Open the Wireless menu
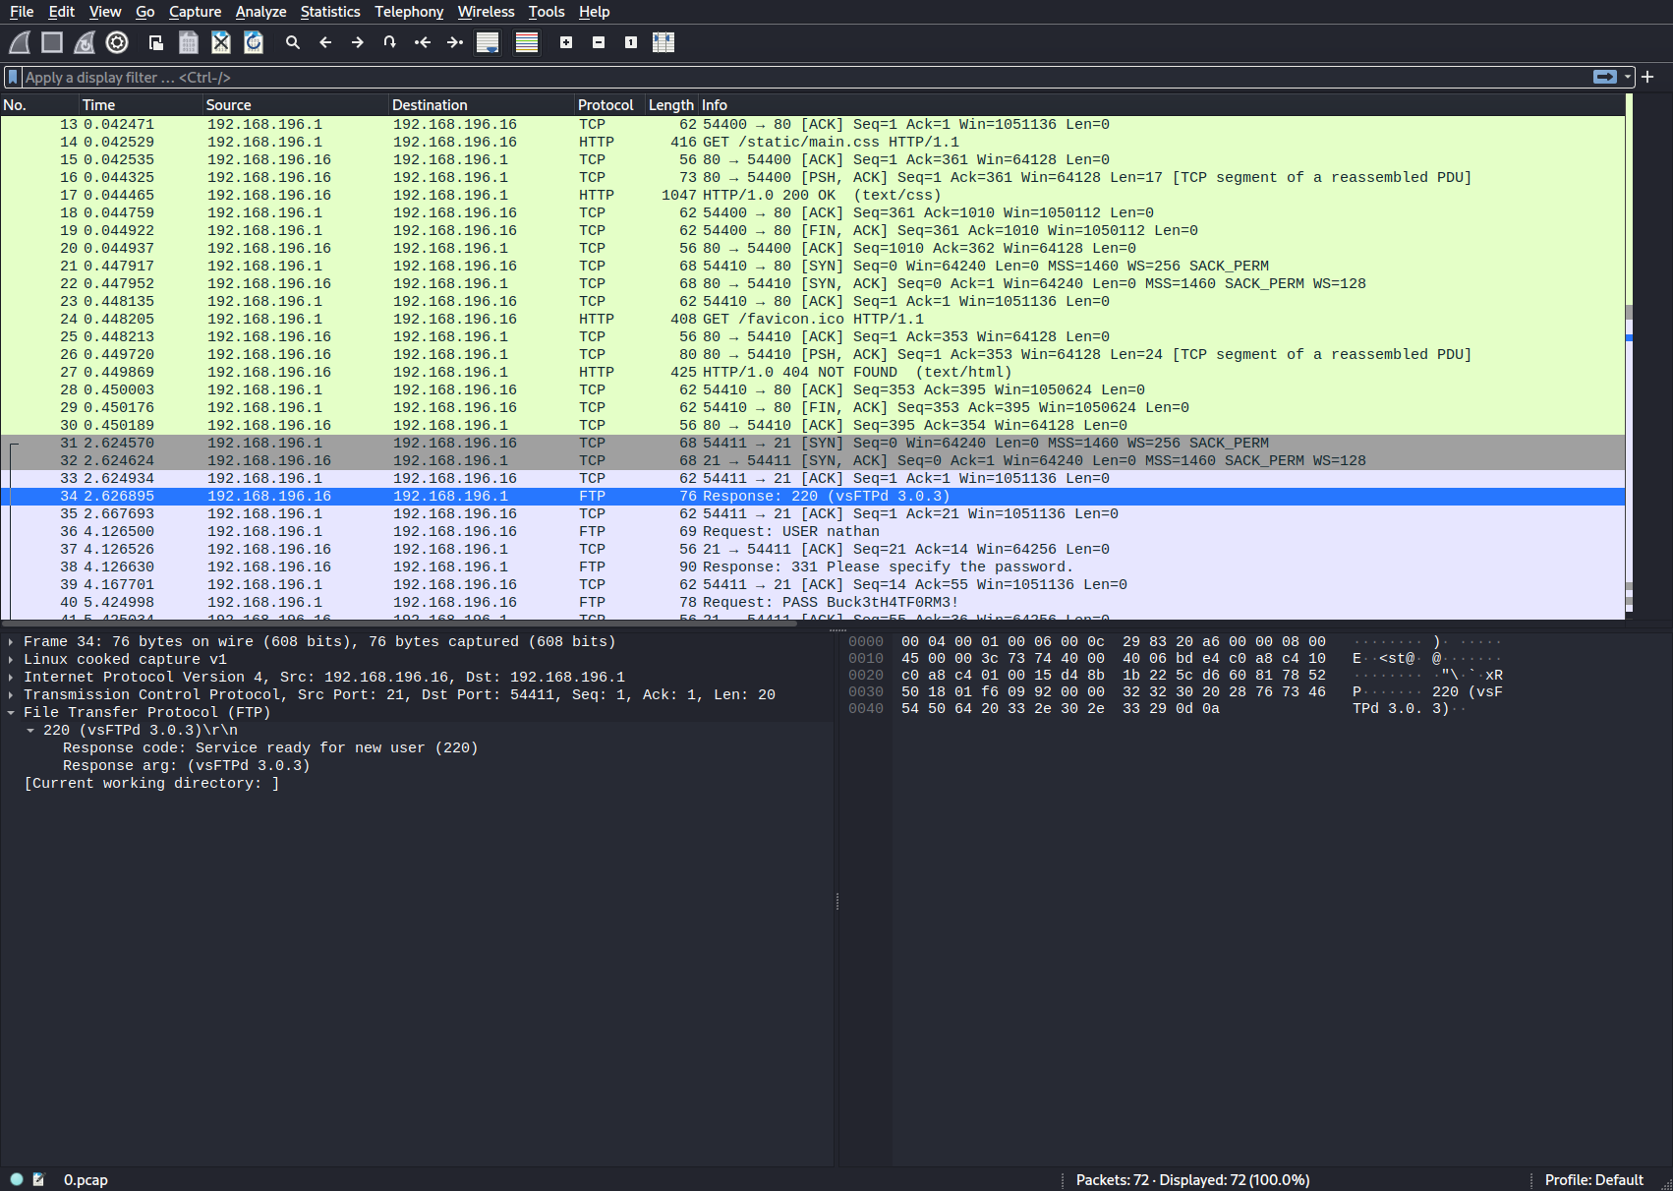This screenshot has width=1673, height=1191. coord(487,12)
